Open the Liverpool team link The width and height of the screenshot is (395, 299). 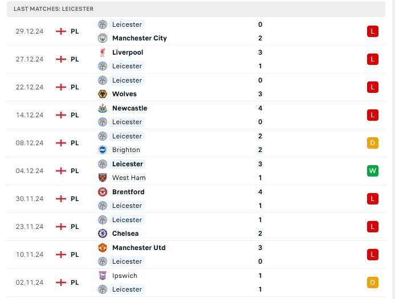(x=127, y=52)
